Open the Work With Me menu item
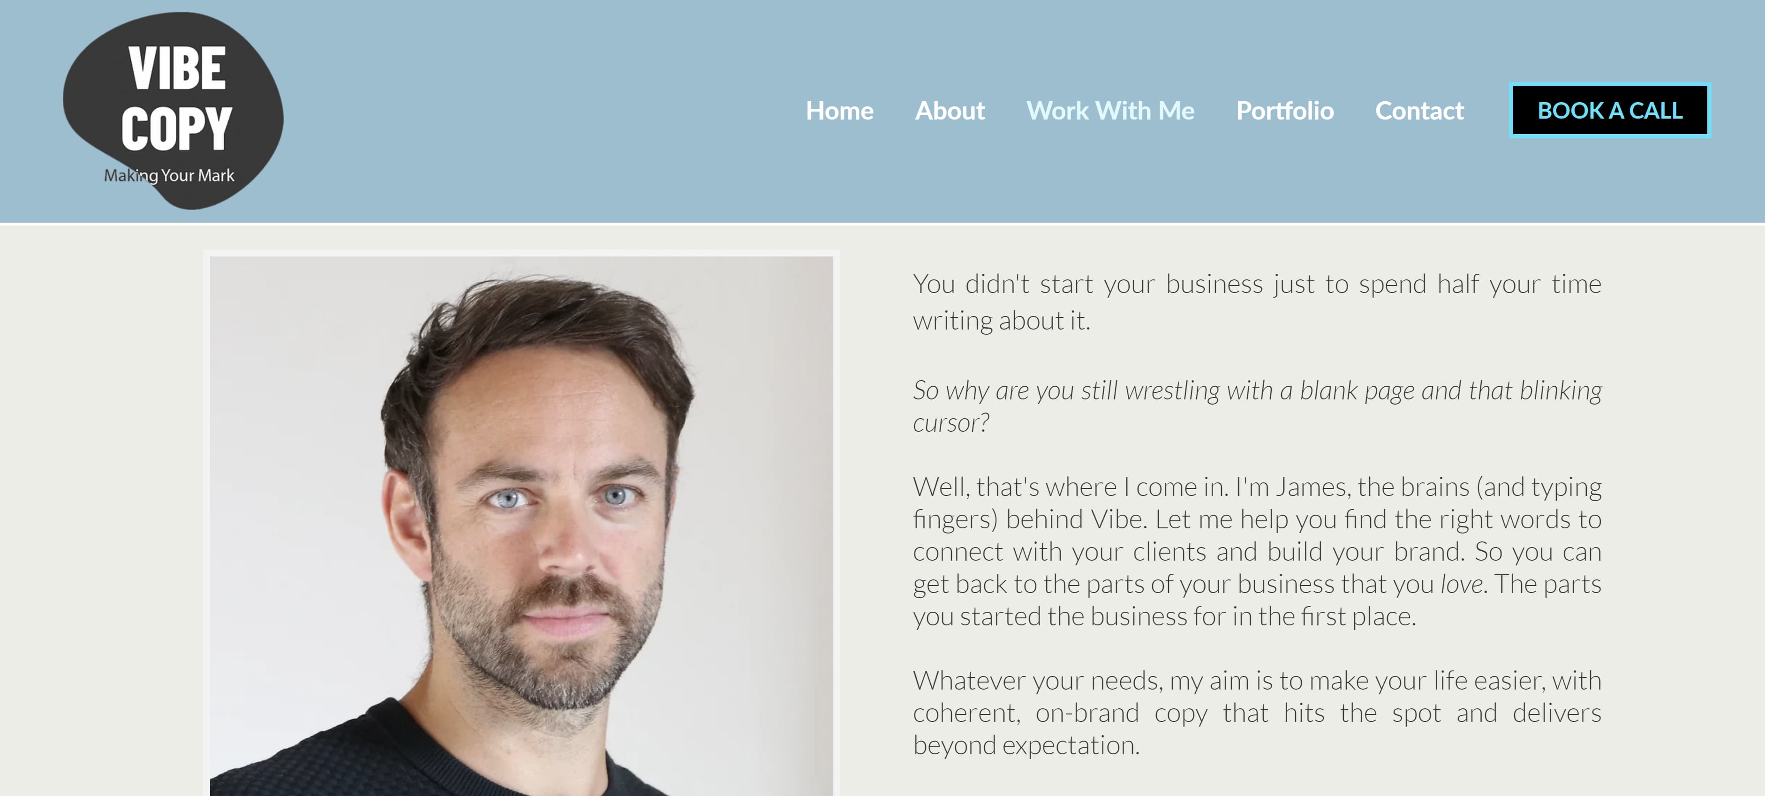This screenshot has width=1765, height=796. click(x=1110, y=111)
